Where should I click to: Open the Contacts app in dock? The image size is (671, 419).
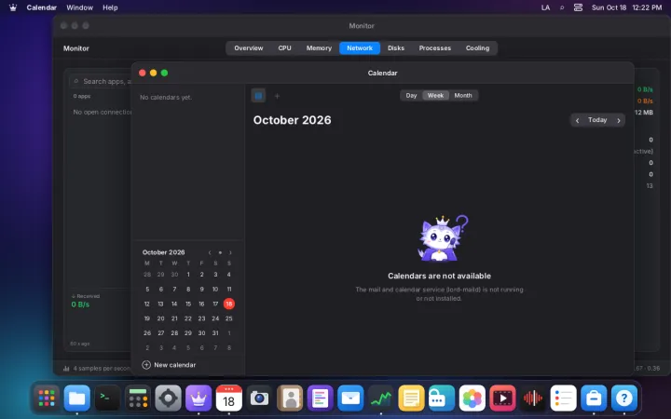pos(290,399)
